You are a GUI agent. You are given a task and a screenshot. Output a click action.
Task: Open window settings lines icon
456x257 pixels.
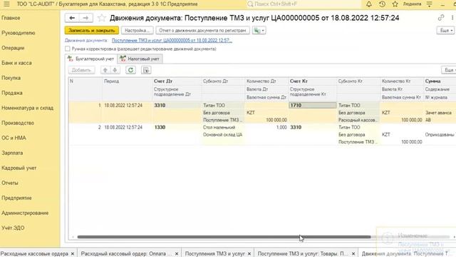(x=429, y=4)
